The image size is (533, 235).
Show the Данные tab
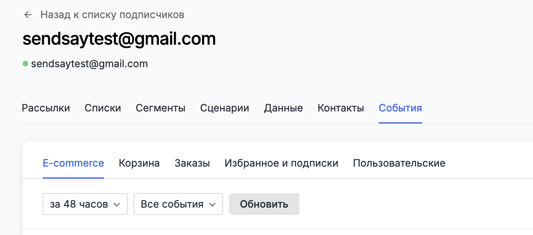[x=283, y=108]
